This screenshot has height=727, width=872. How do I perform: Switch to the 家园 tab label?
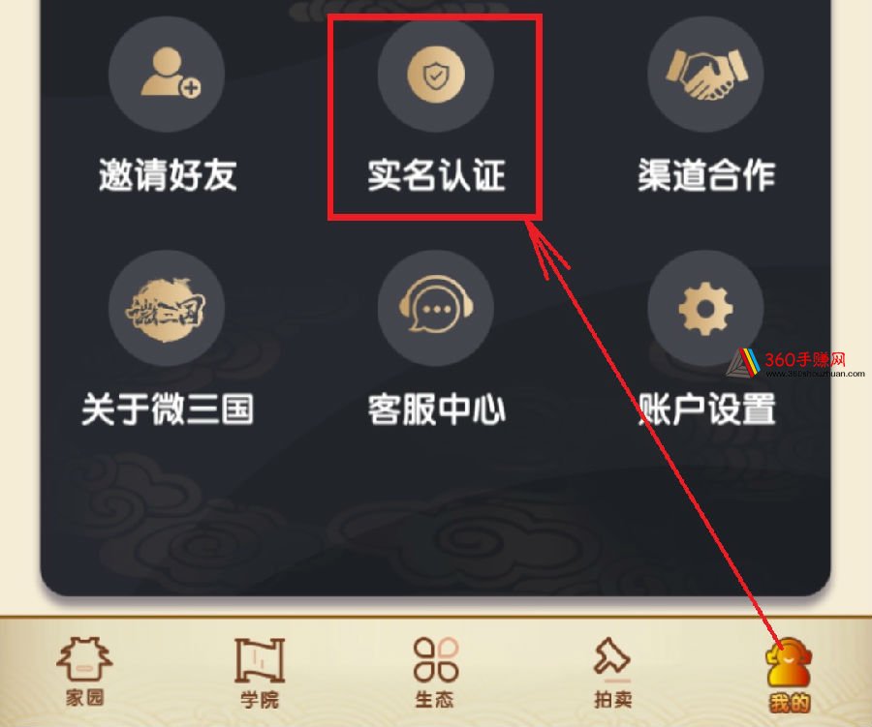[84, 698]
